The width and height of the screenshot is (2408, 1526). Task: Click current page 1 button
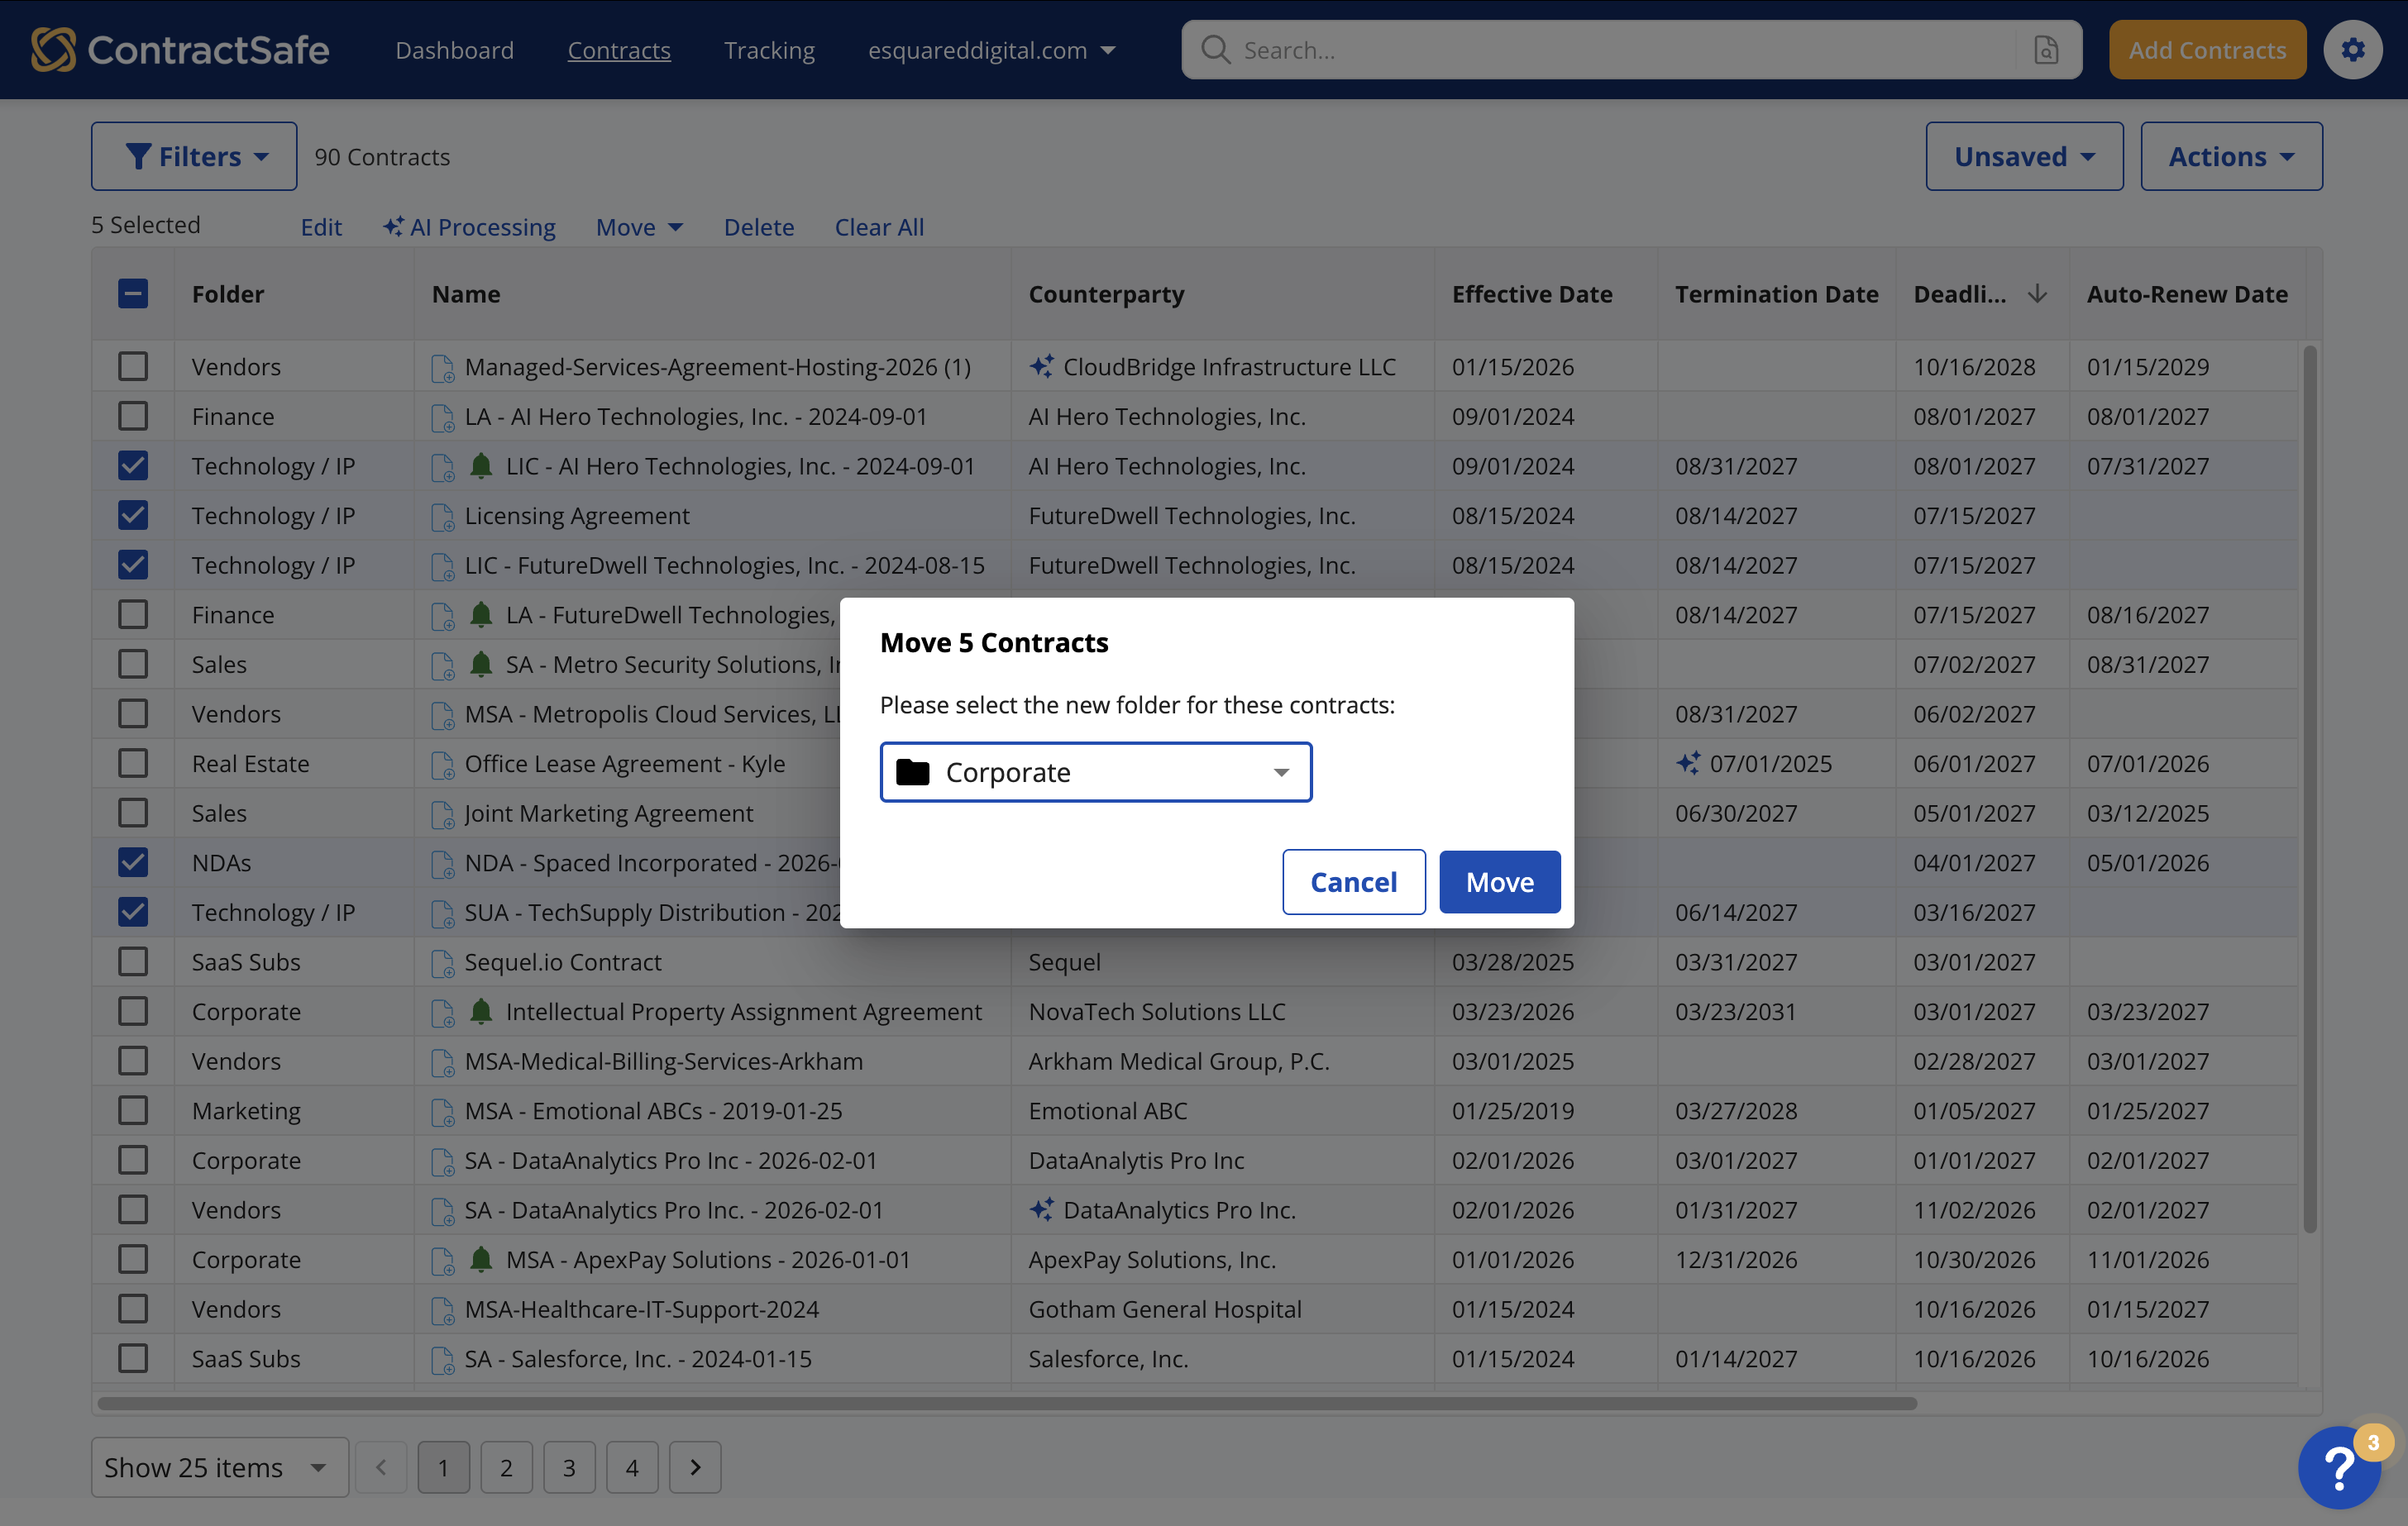(443, 1467)
